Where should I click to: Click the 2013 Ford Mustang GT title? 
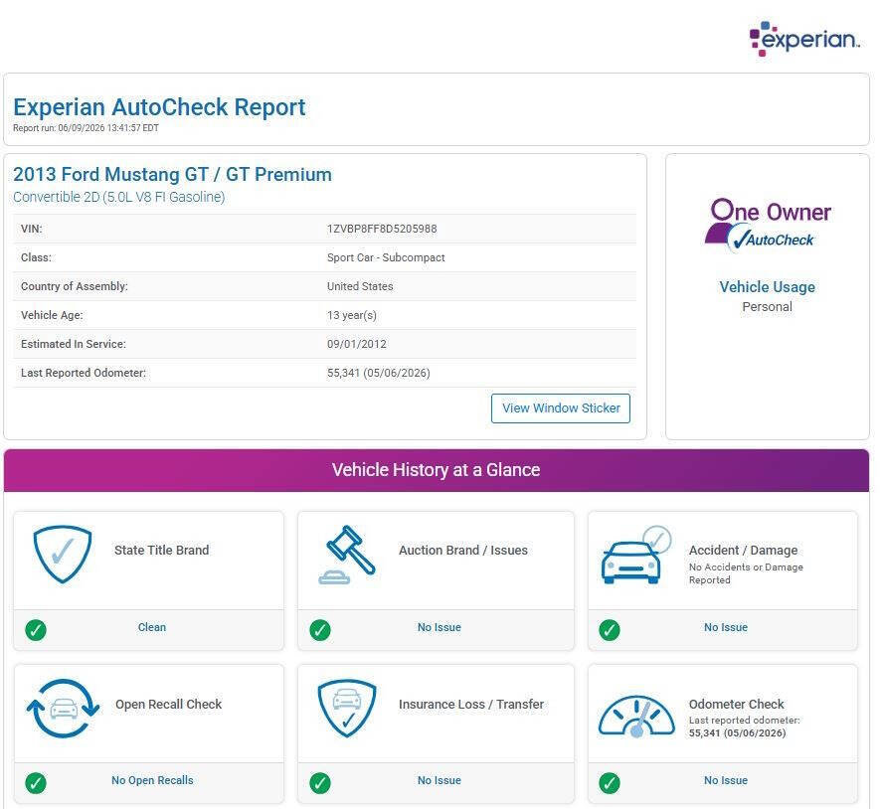click(x=173, y=174)
